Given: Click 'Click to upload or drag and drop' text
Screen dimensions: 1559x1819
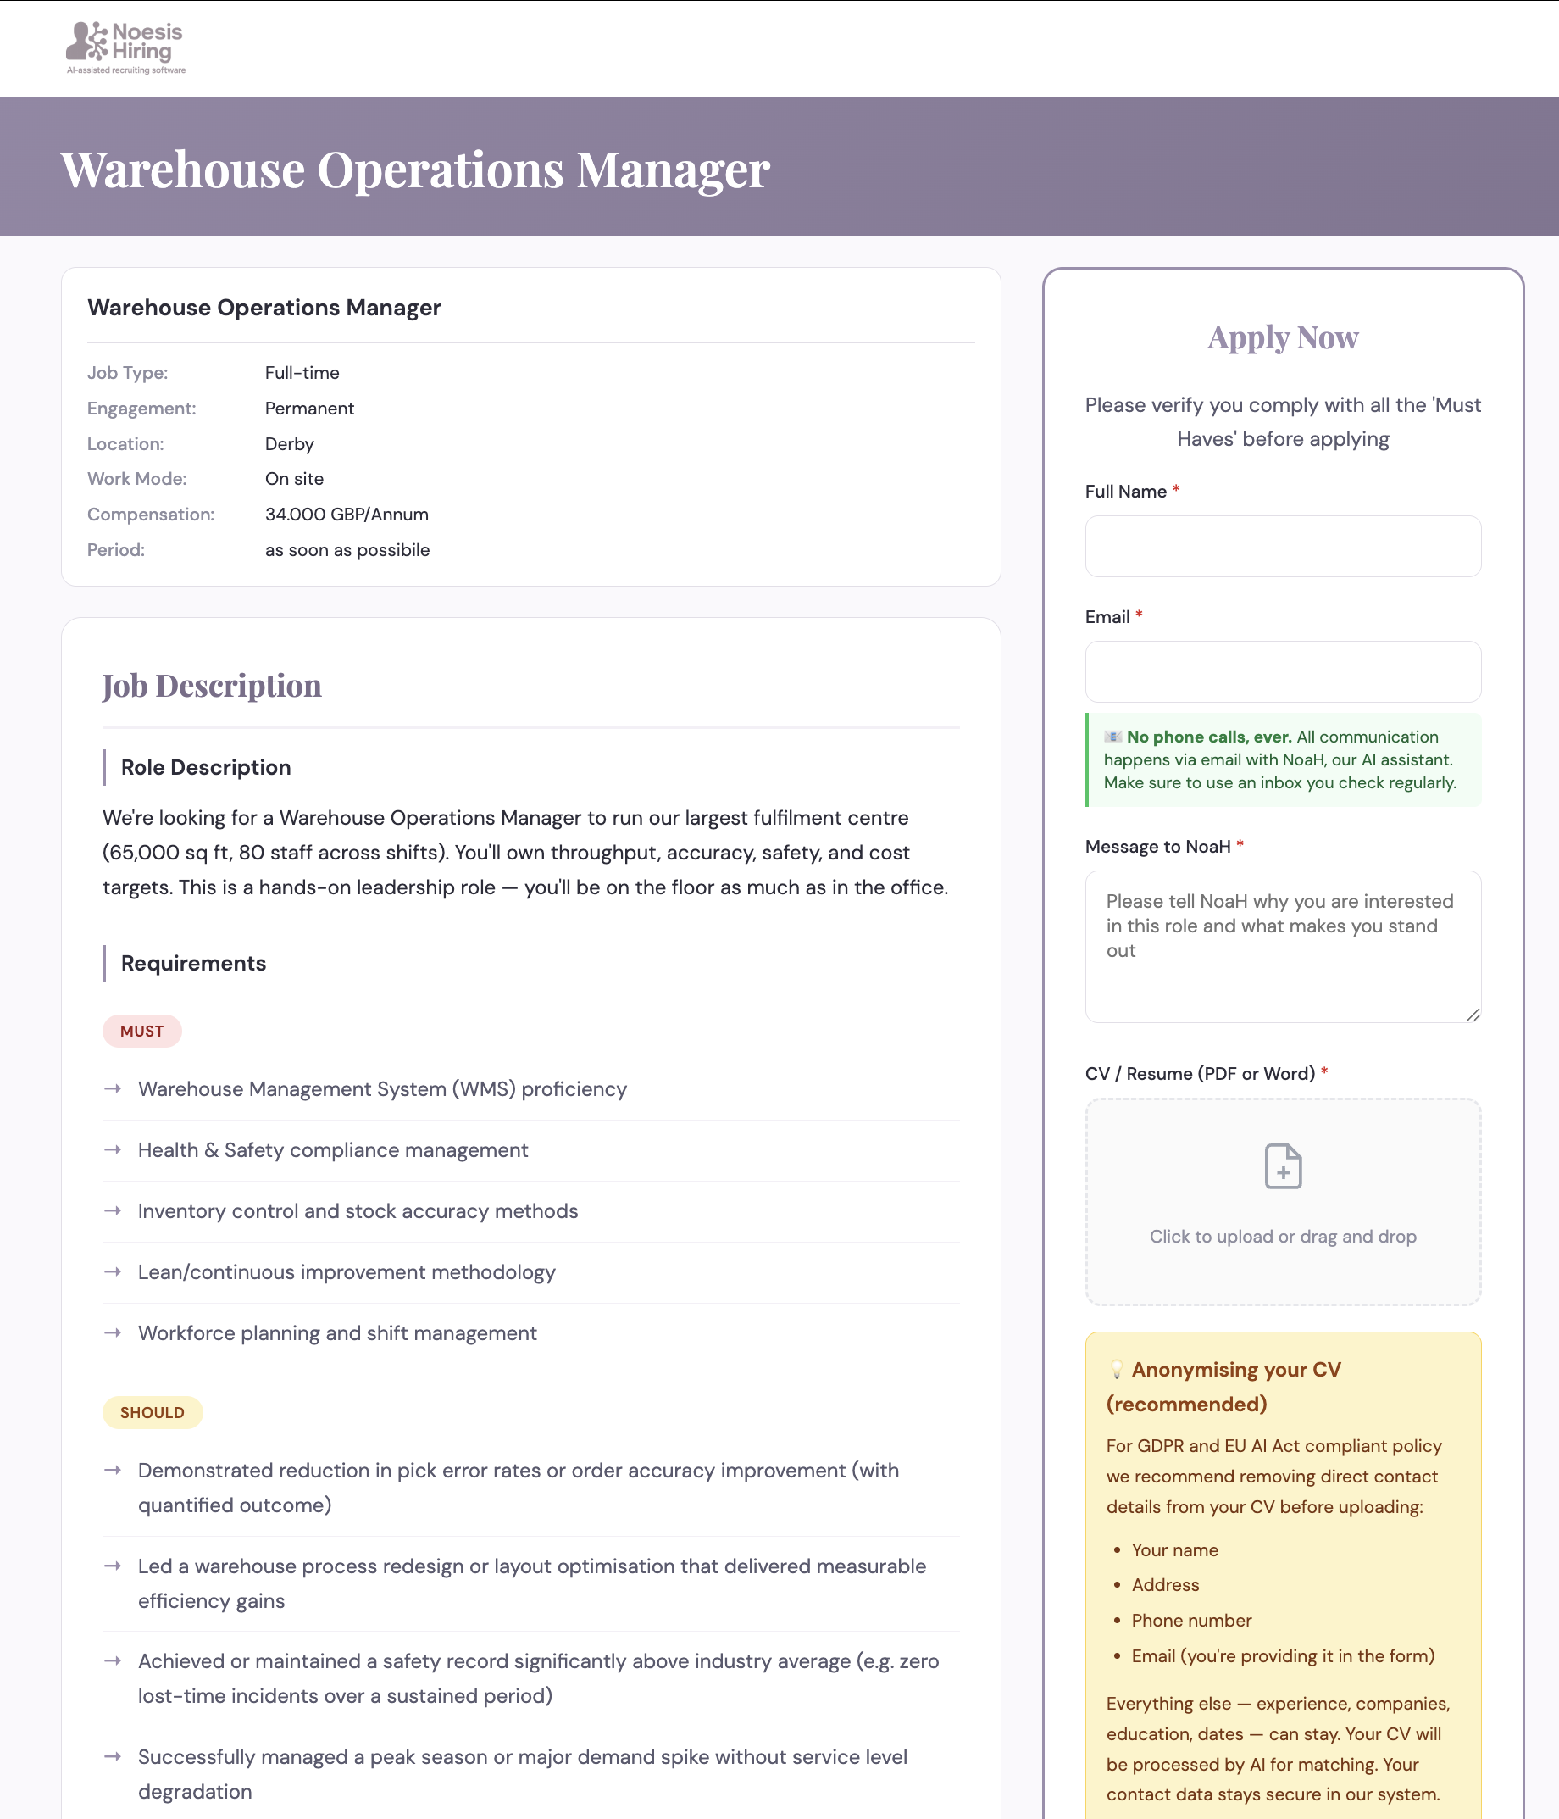Looking at the screenshot, I should (x=1283, y=1236).
